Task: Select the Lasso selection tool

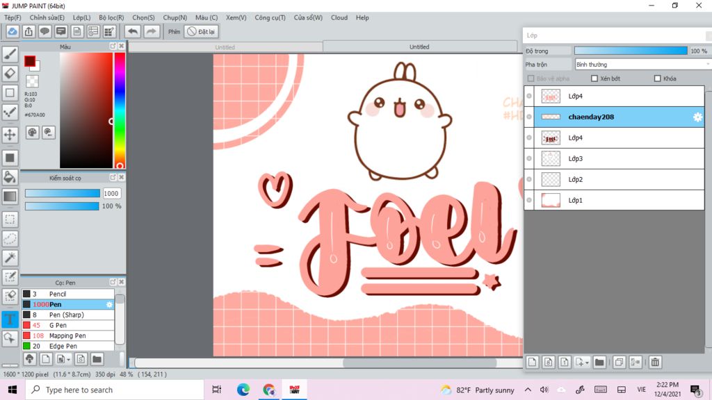Action: pos(10,239)
